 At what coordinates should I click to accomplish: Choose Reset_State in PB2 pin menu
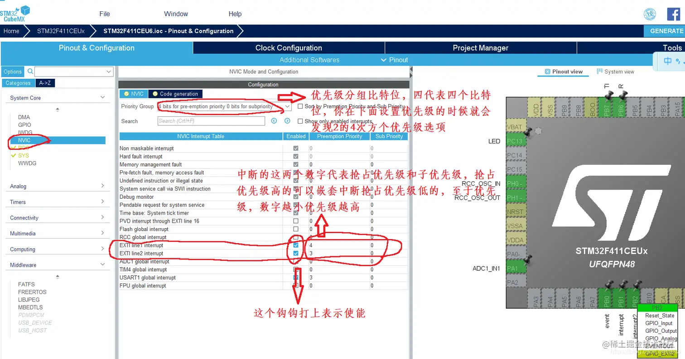(660, 316)
